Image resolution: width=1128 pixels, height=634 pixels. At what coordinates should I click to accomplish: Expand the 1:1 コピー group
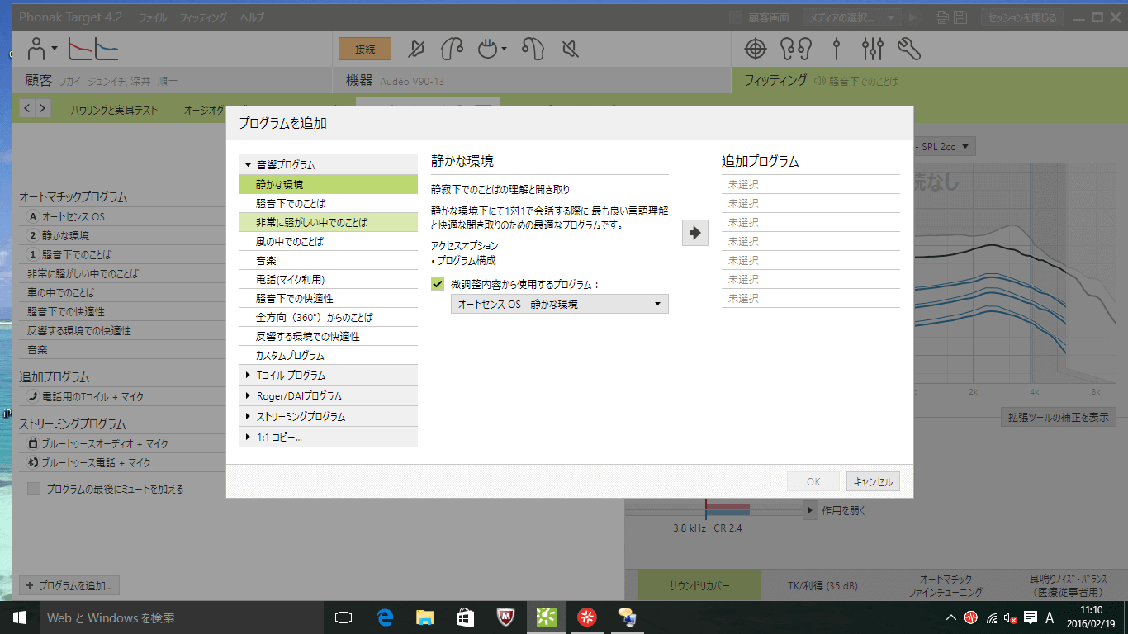coord(329,437)
